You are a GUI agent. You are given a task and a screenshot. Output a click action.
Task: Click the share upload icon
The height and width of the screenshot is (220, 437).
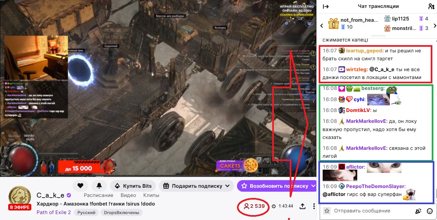tap(303, 206)
